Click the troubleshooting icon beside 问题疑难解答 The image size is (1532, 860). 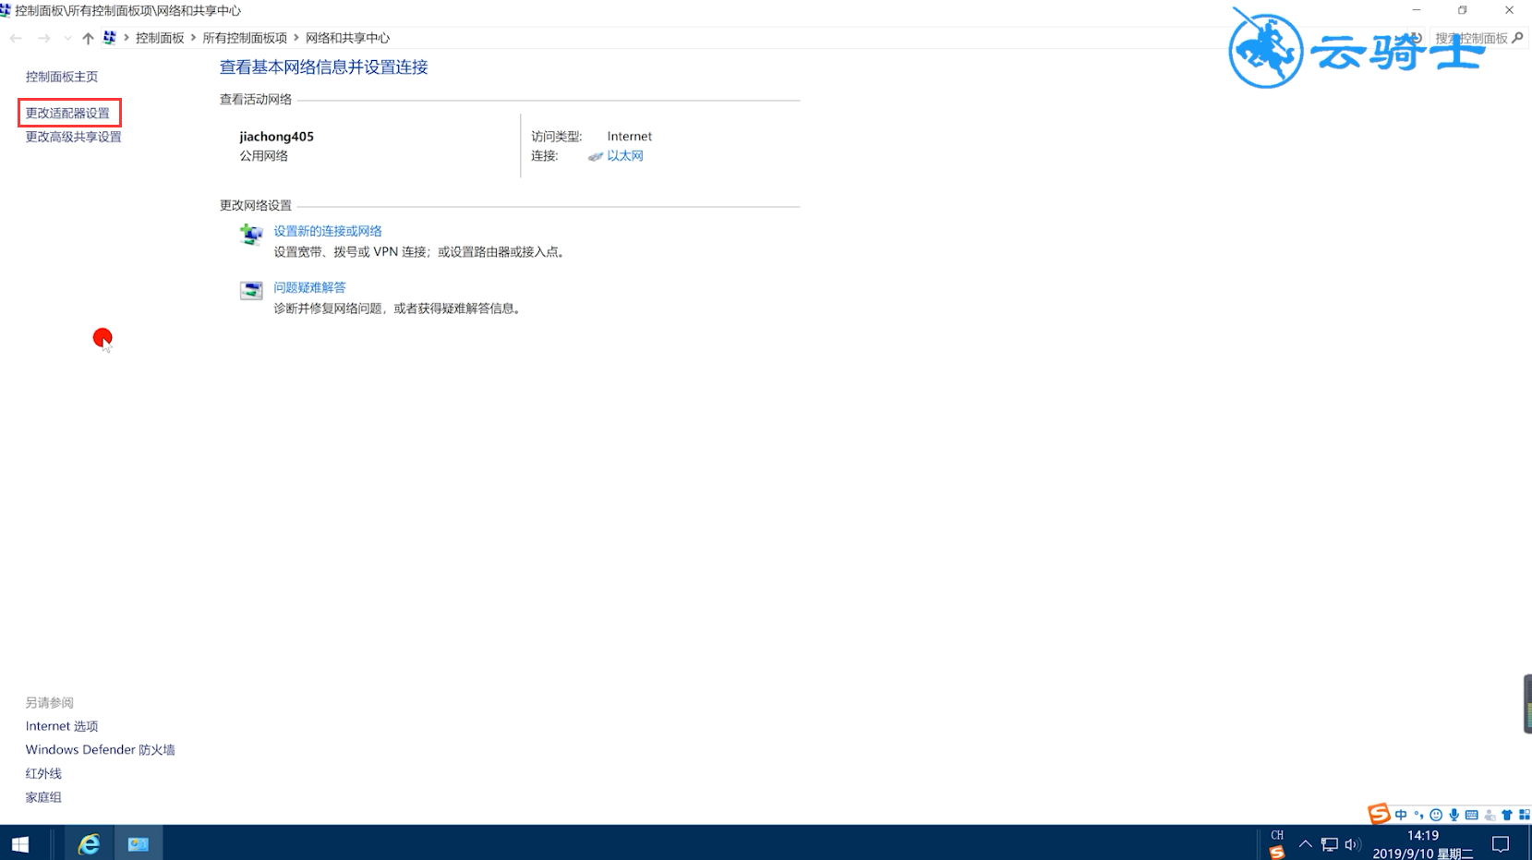coord(250,290)
